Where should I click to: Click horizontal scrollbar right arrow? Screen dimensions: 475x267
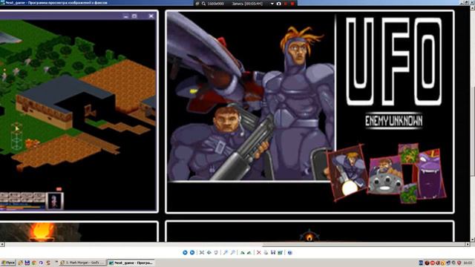pyautogui.click(x=468, y=244)
